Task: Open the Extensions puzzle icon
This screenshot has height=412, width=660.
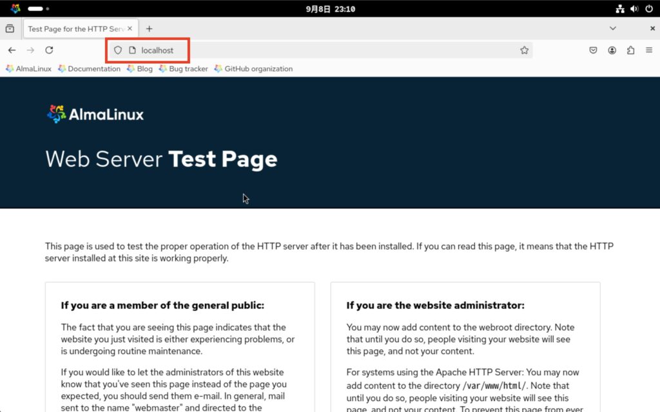Action: (630, 50)
